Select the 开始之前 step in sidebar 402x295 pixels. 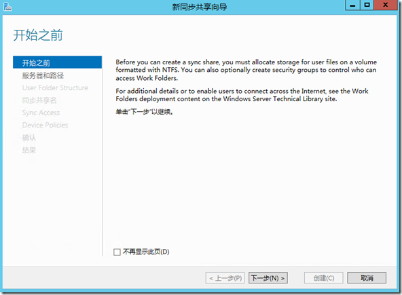pos(57,62)
